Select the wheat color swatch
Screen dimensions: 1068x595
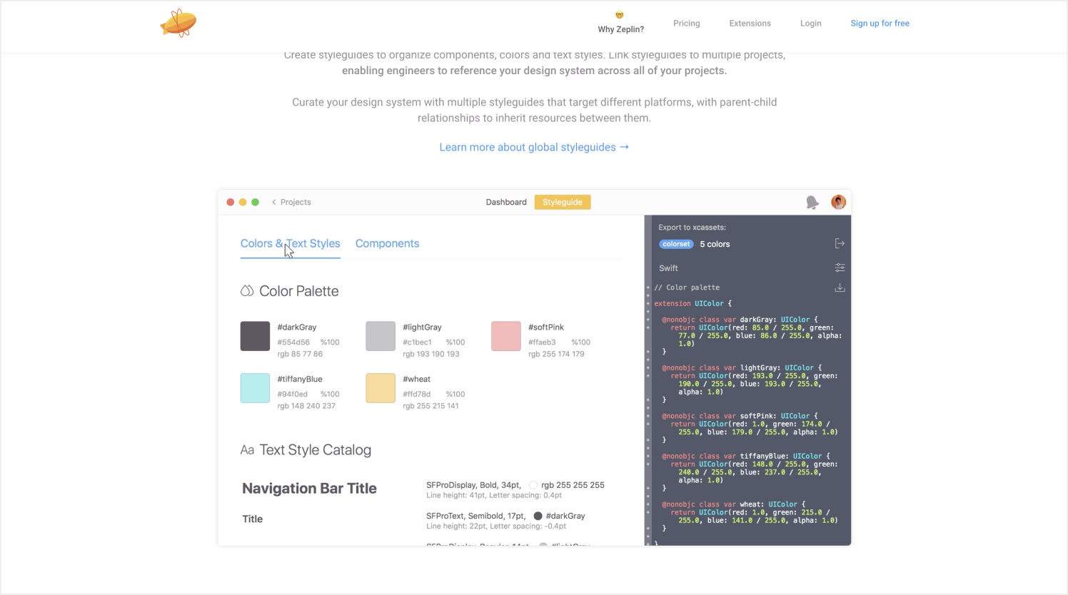[381, 388]
